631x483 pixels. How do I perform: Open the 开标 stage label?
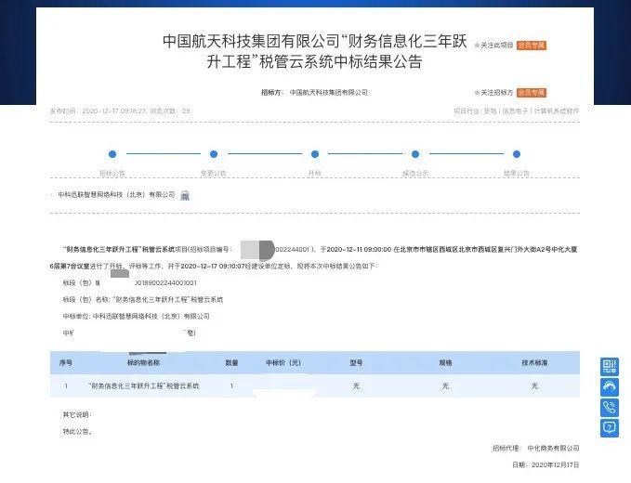click(x=315, y=174)
